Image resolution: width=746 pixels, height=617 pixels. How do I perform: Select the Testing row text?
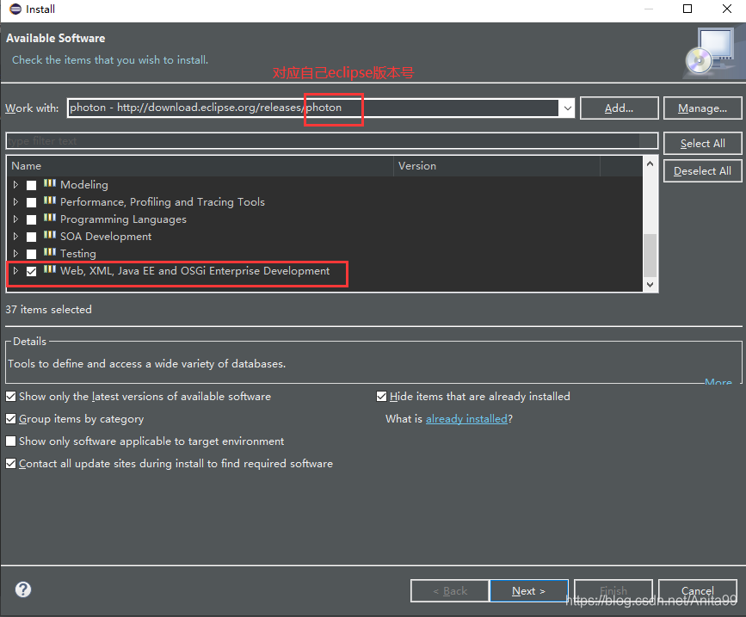[78, 254]
